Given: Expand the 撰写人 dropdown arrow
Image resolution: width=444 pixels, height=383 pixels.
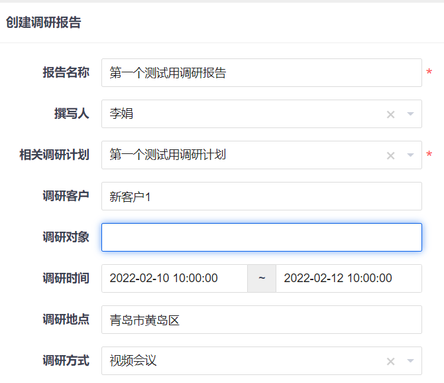Looking at the screenshot, I should tap(410, 114).
